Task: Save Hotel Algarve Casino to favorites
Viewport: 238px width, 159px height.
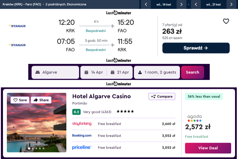Action: 20,100
